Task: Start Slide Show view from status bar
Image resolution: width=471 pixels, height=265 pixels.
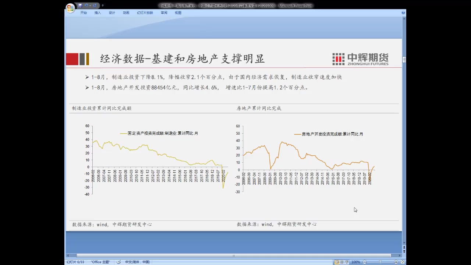Action: [347, 262]
